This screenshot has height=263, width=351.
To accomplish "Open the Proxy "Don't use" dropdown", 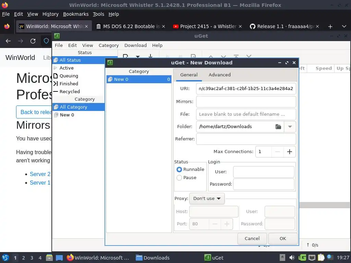I will coord(207,199).
